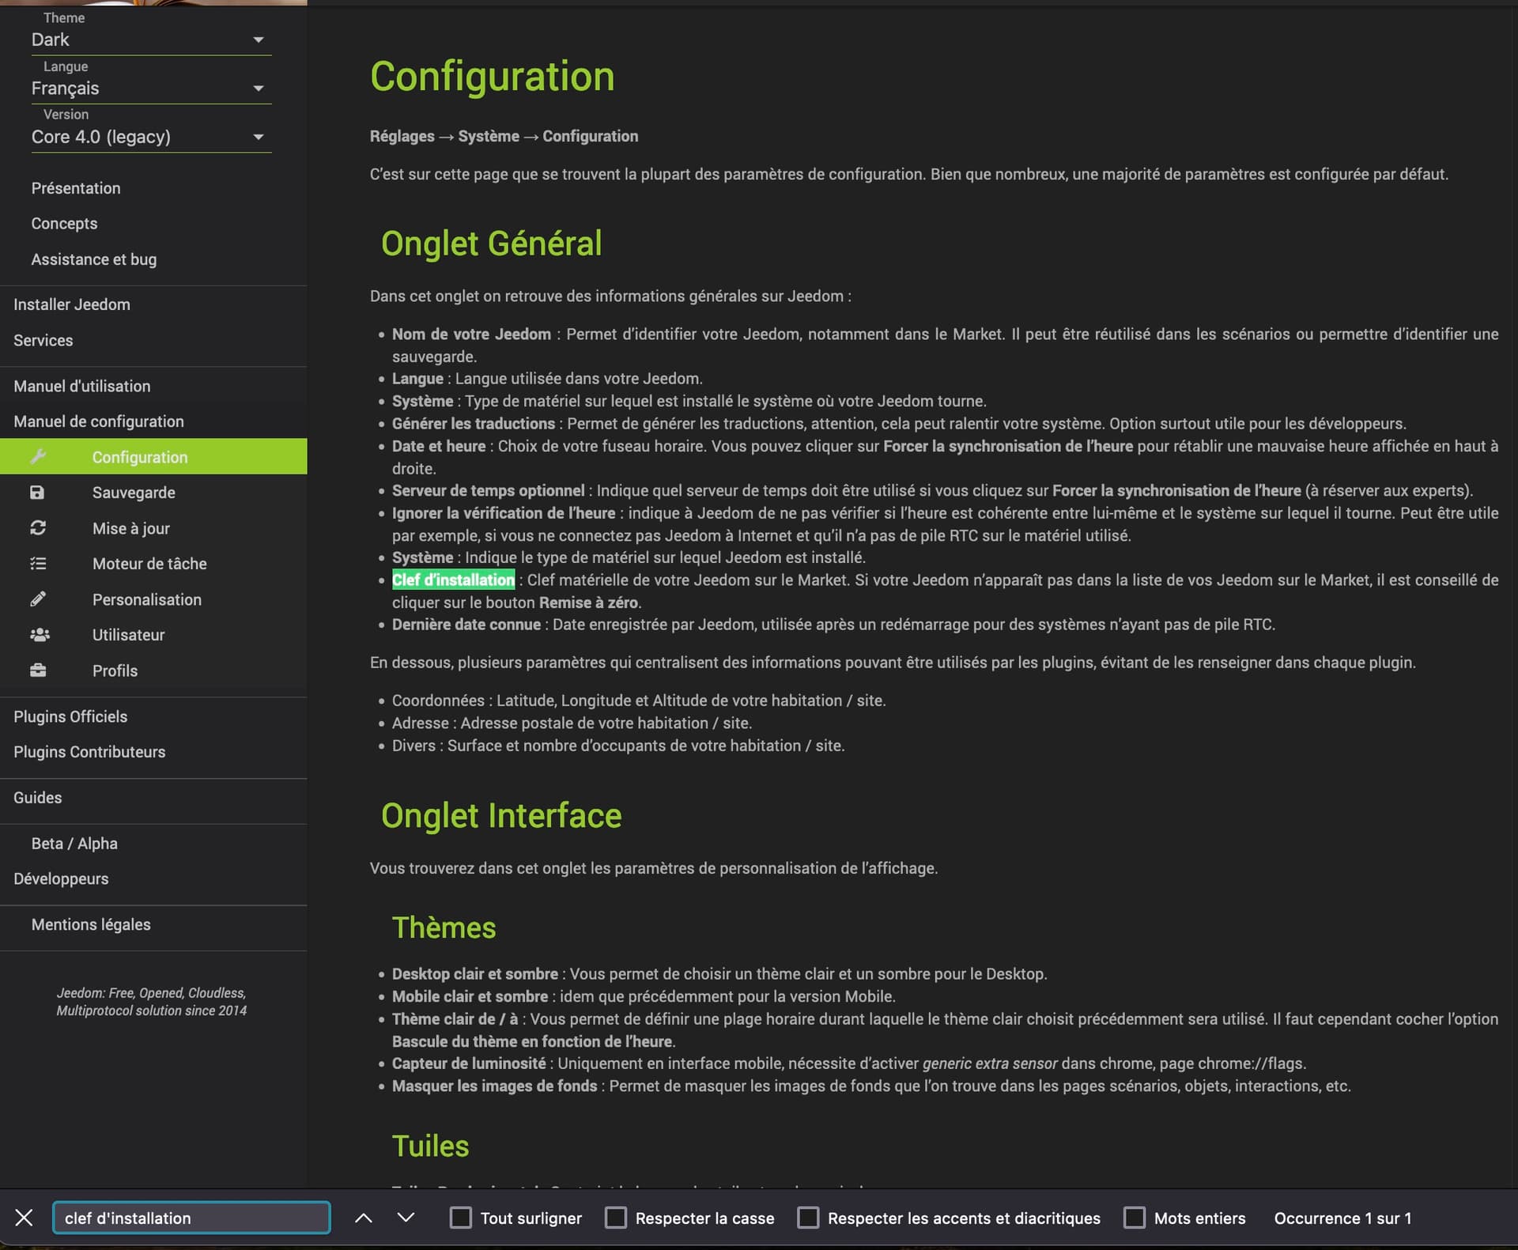Tick Respecter les accents et diacritiques
This screenshot has height=1250, width=1518.
click(807, 1218)
